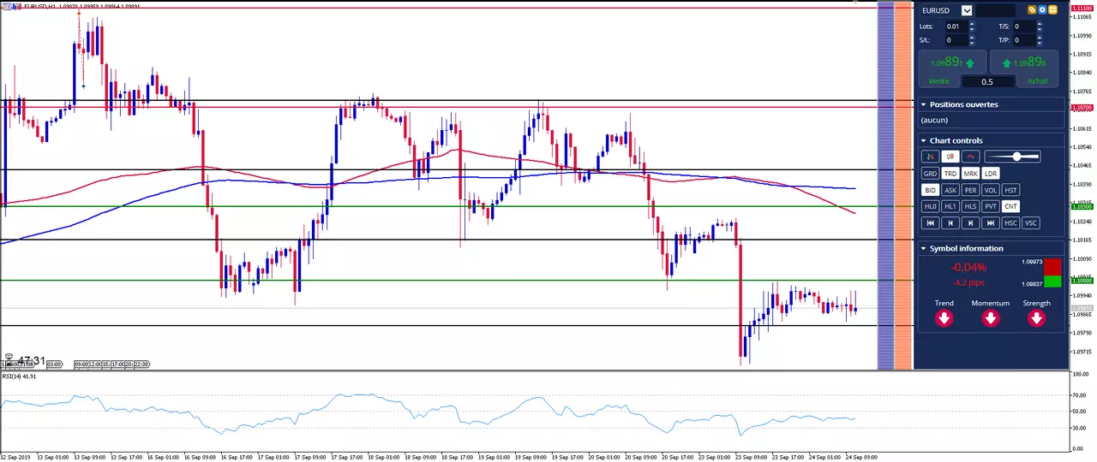Screen dimensions: 1097x462
Task: Toggle the GRD grid button
Action: point(930,174)
